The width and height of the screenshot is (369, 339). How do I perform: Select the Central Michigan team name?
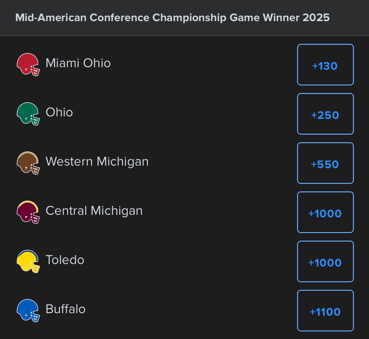pyautogui.click(x=94, y=211)
